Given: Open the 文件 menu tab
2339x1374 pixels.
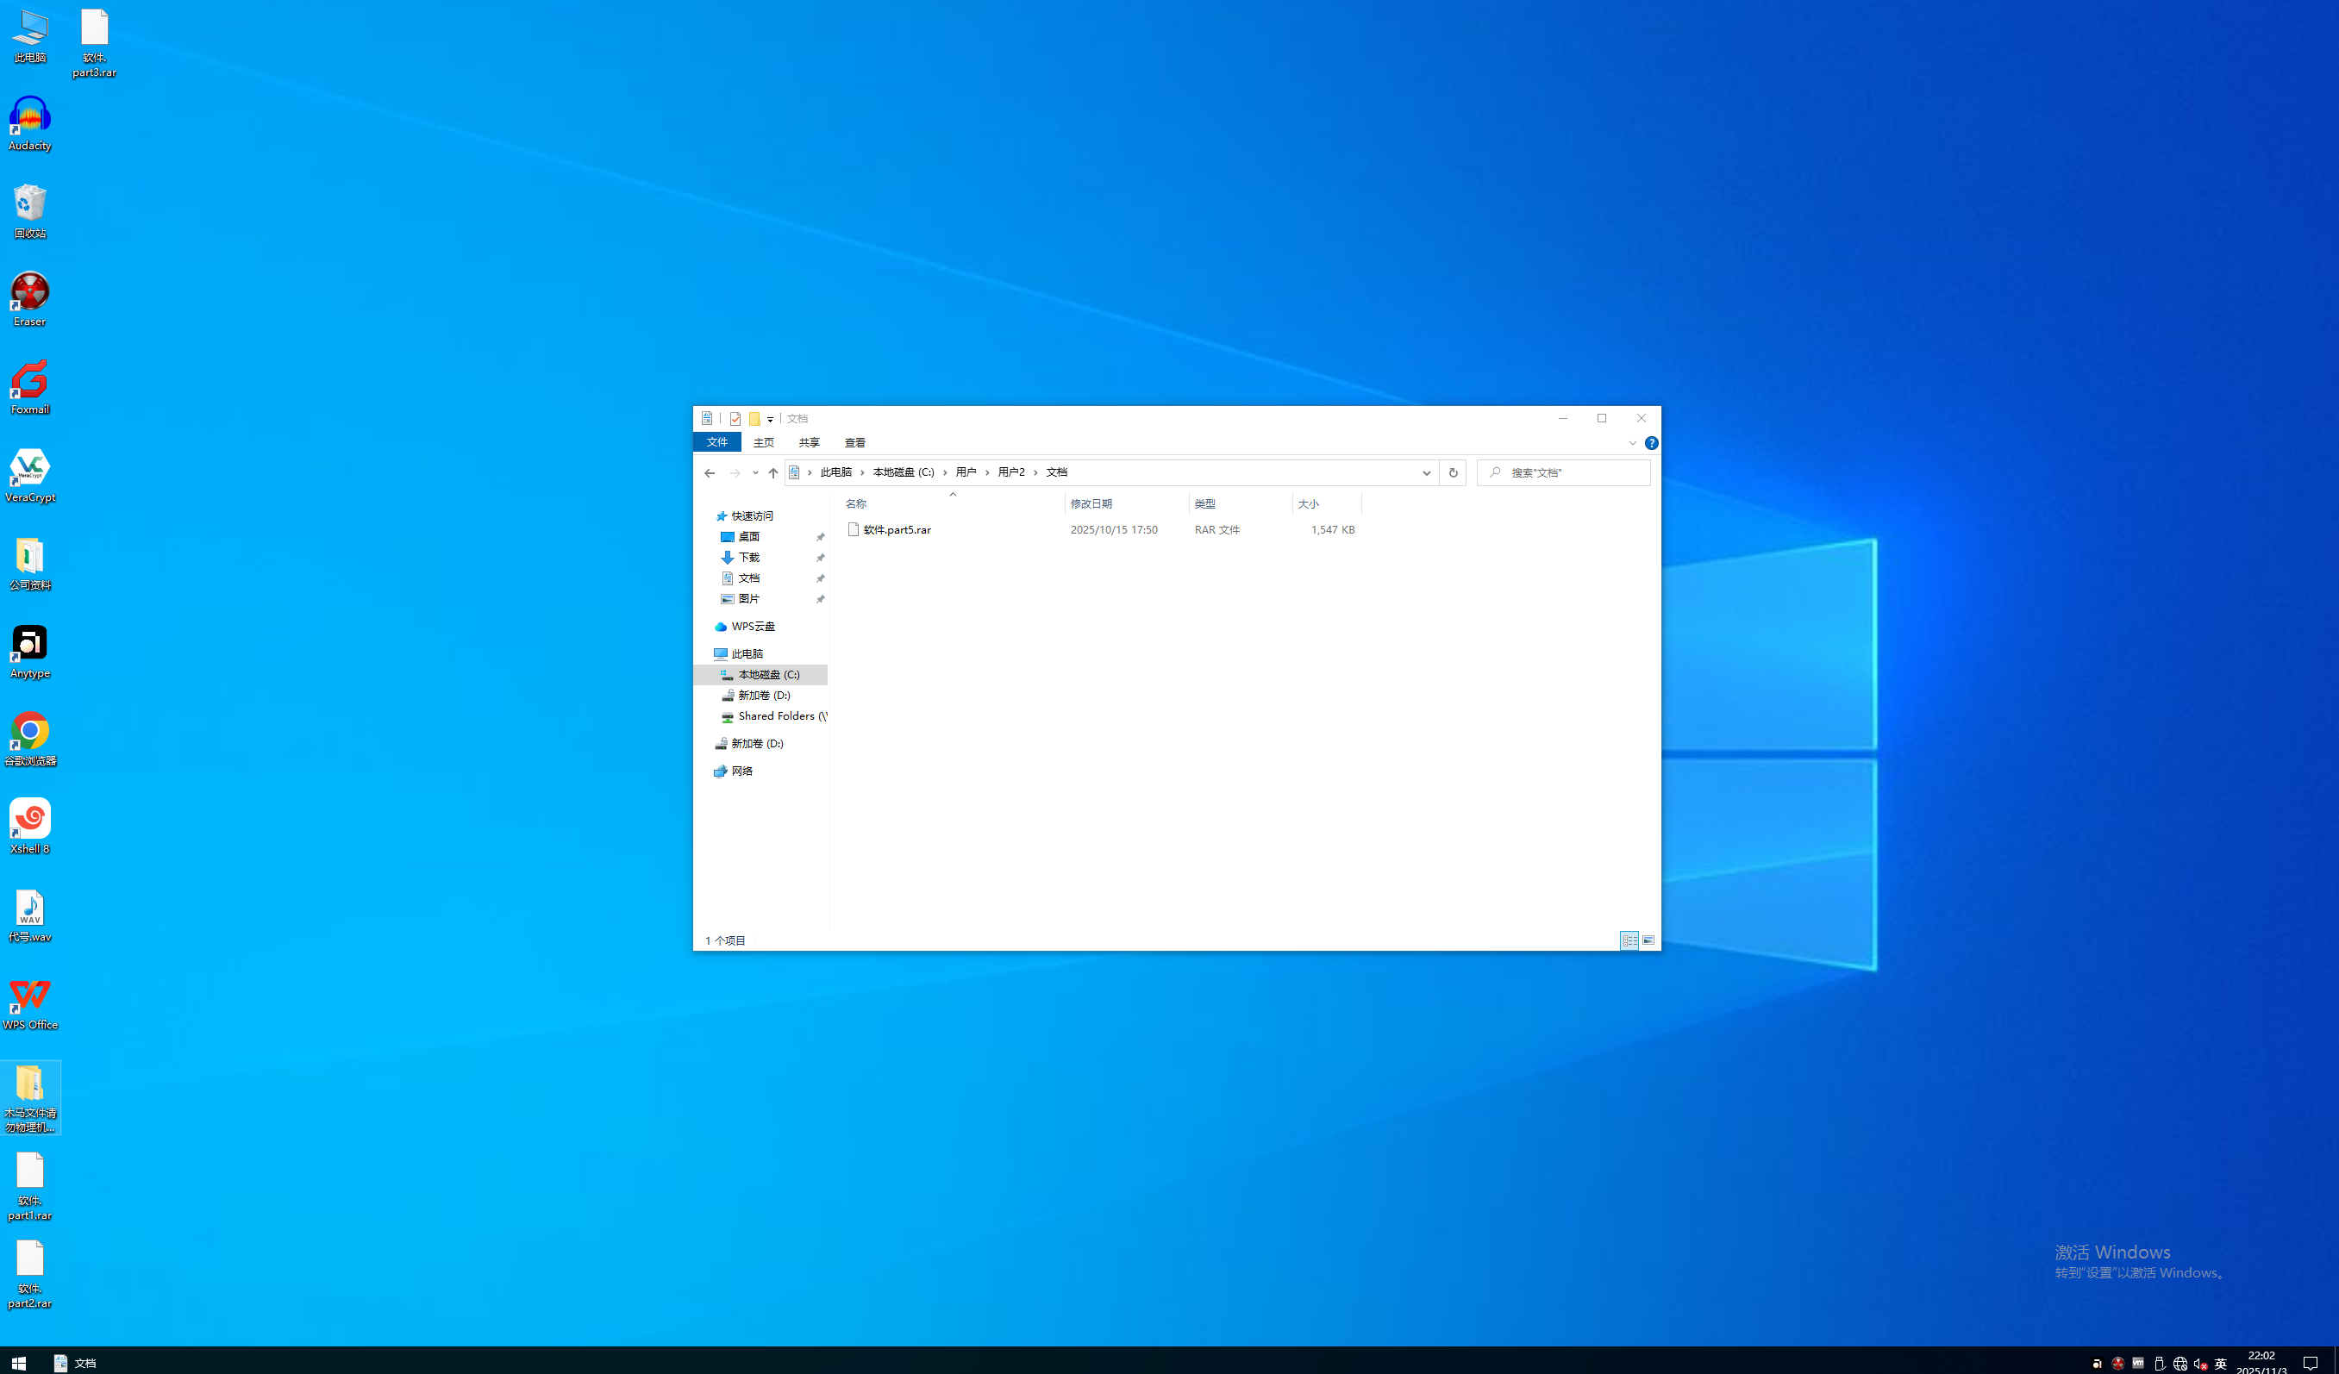Looking at the screenshot, I should pos(716,443).
